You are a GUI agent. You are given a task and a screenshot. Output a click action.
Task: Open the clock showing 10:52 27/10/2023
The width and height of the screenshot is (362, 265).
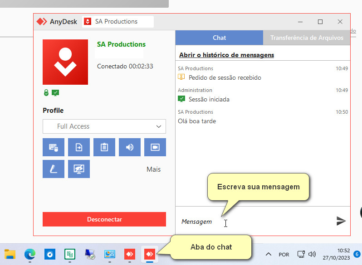pyautogui.click(x=336, y=254)
